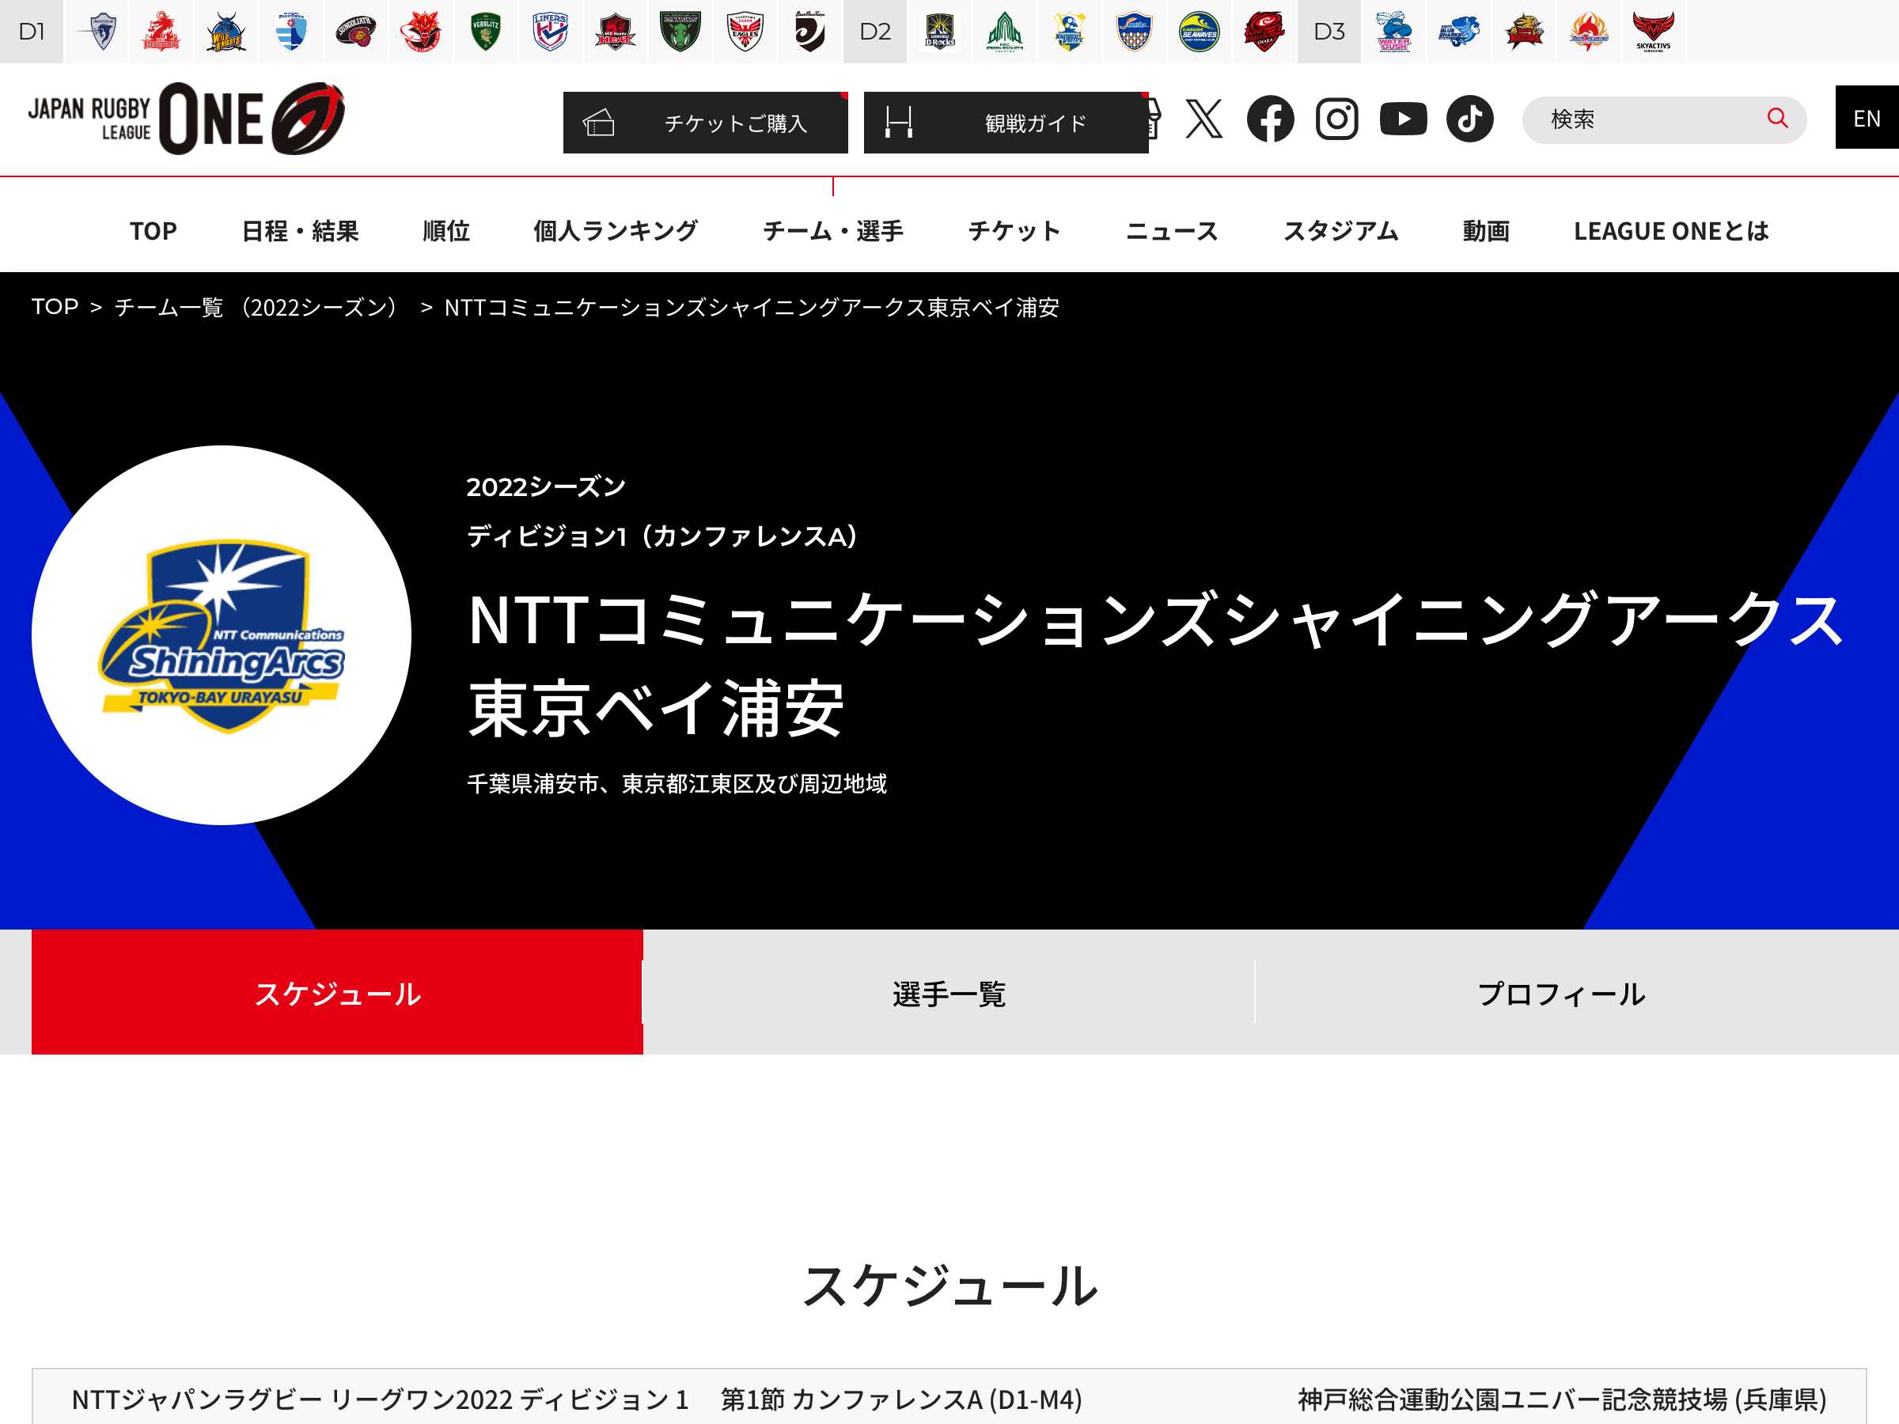
Task: Select the D2 division label
Action: [x=875, y=32]
